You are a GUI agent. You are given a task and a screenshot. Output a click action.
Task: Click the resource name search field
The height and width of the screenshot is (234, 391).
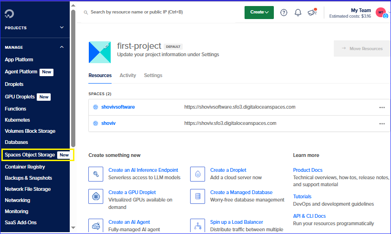(158, 12)
